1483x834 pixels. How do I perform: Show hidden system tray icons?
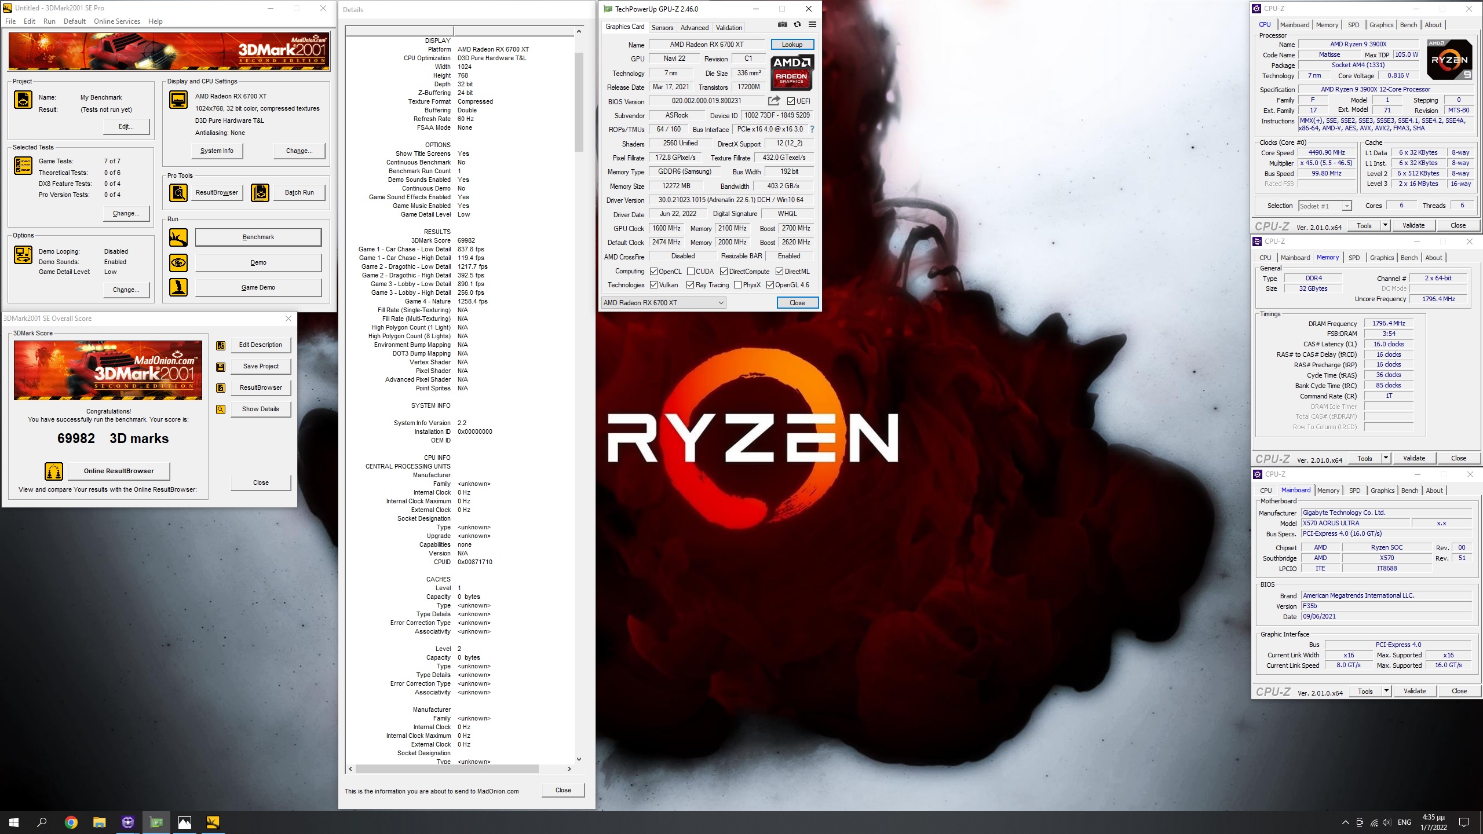1346,822
